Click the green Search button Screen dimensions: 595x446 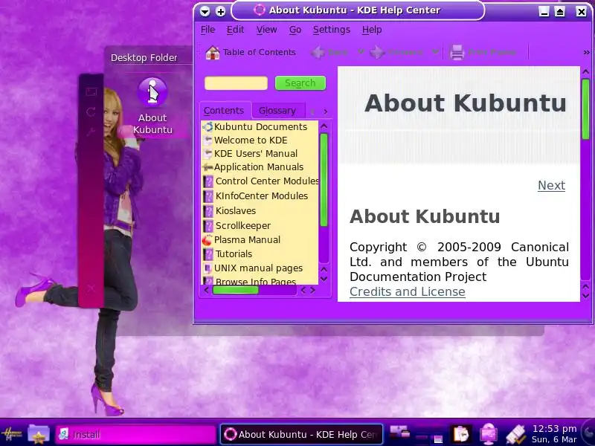pyautogui.click(x=300, y=83)
